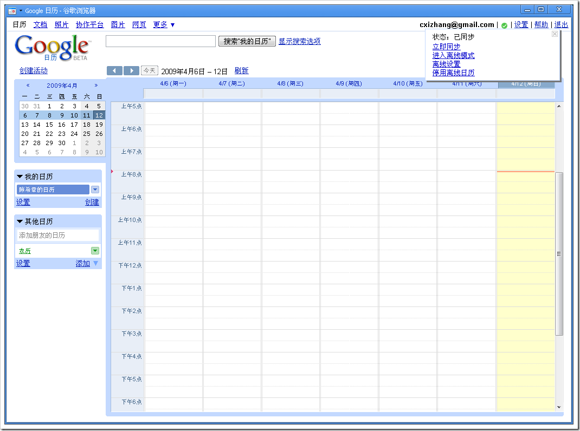Open 照片 in the top navigation

61,25
